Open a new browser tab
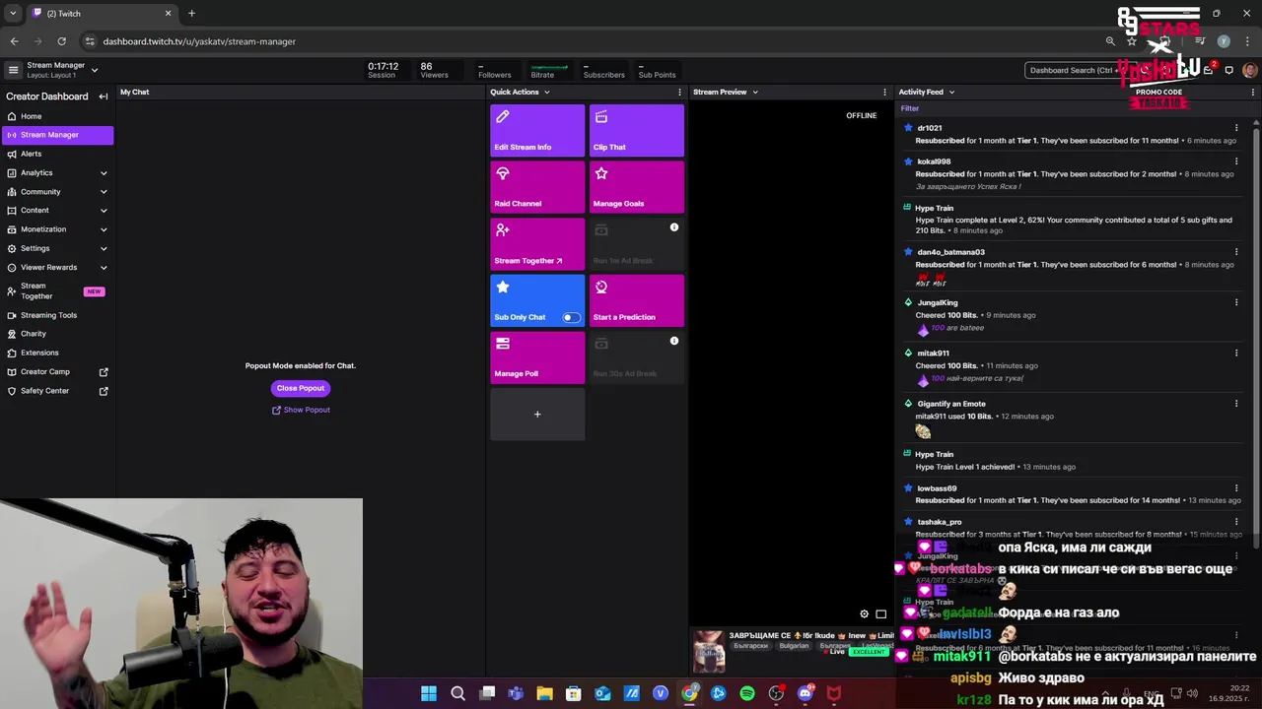The image size is (1262, 709). coord(191,14)
